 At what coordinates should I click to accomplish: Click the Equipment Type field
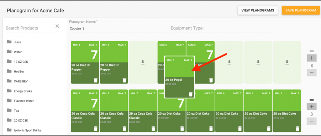point(221,28)
